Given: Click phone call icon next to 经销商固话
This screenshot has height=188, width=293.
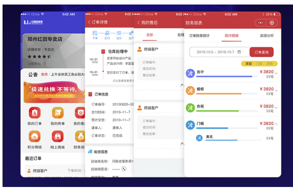Looking at the screenshot, I should click(124, 169).
